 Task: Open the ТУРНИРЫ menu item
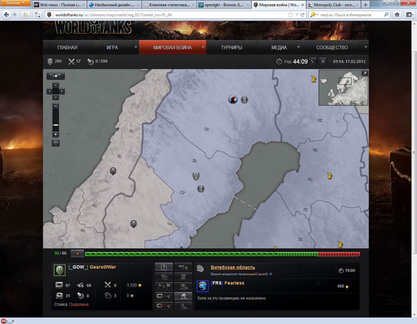click(x=232, y=48)
